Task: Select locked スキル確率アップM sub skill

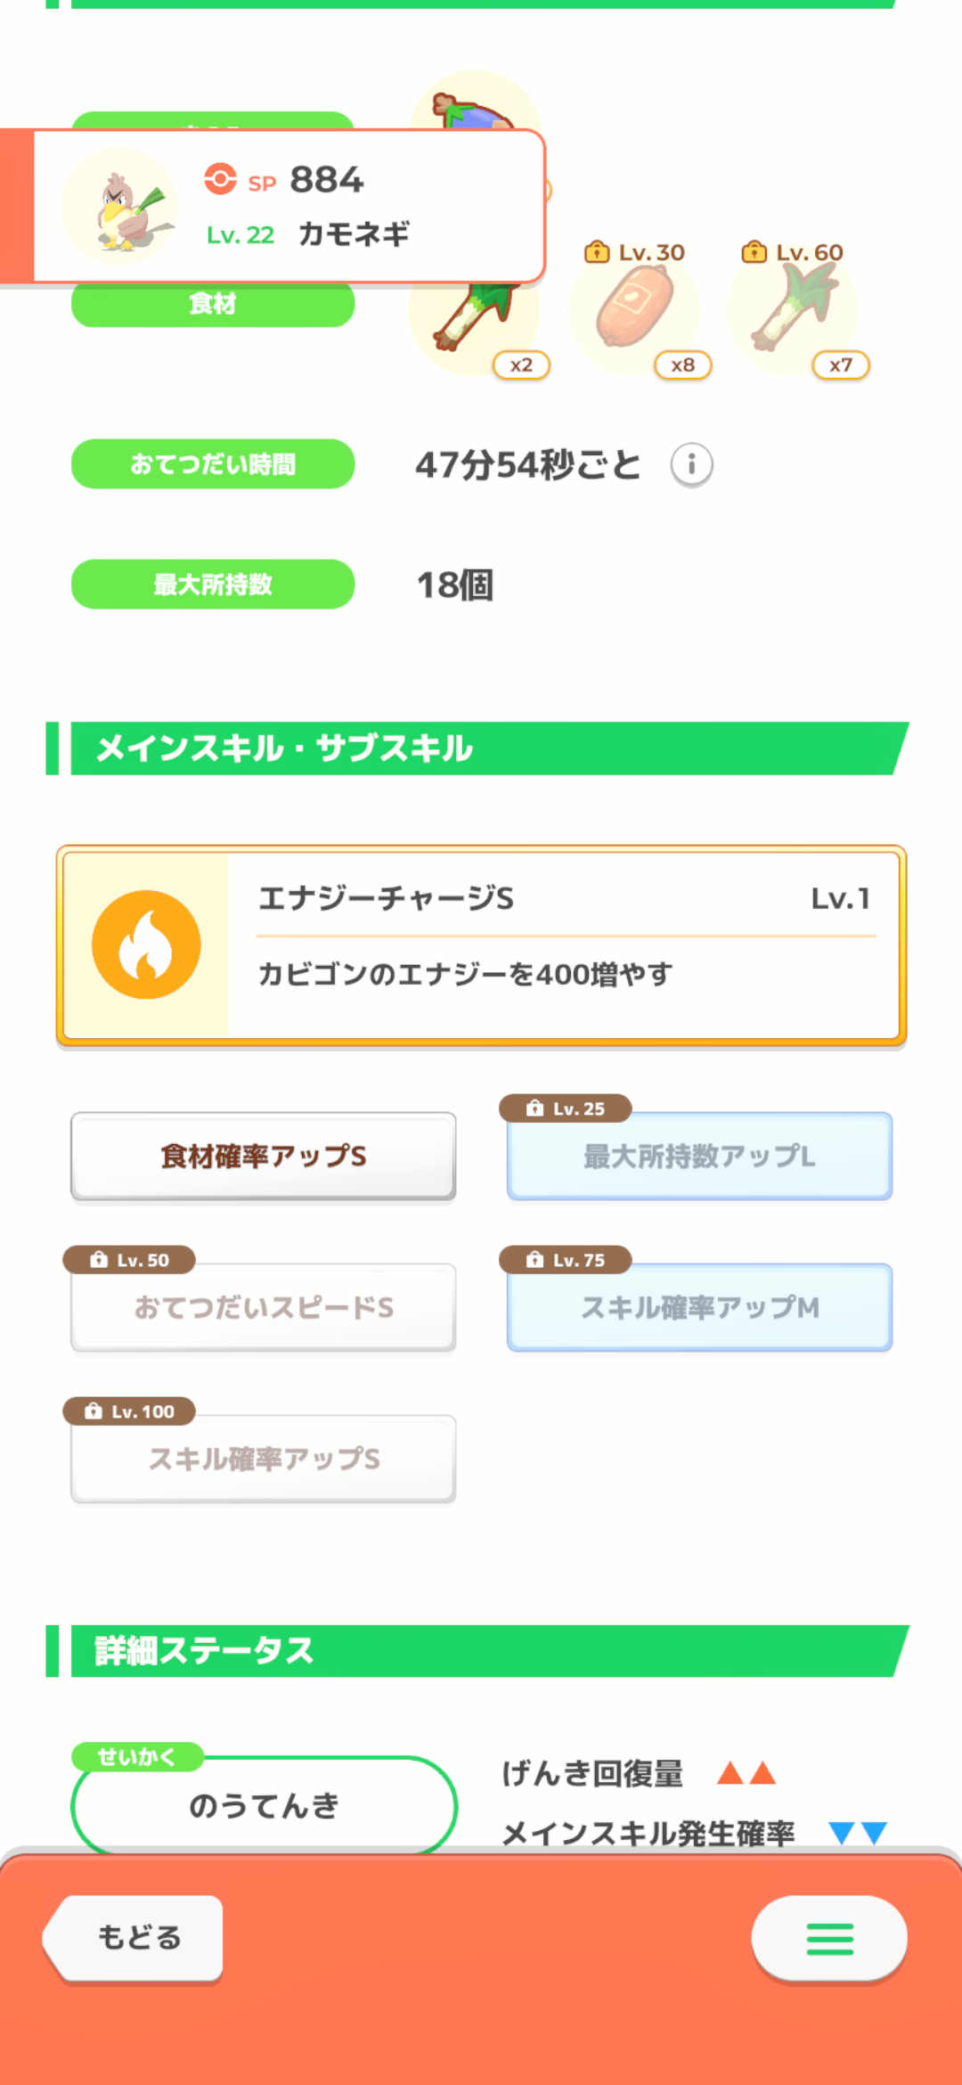Action: coord(699,1307)
